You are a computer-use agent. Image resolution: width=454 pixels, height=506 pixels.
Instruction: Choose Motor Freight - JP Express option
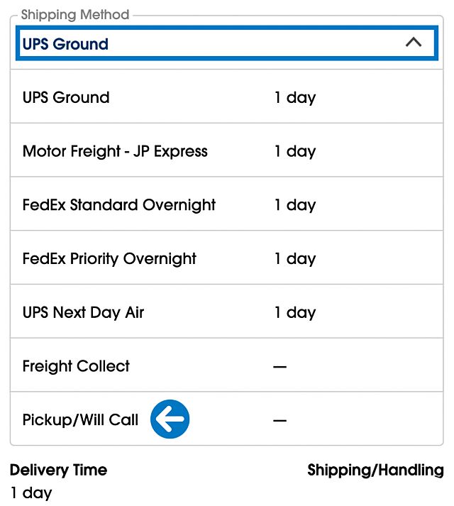[x=115, y=151]
